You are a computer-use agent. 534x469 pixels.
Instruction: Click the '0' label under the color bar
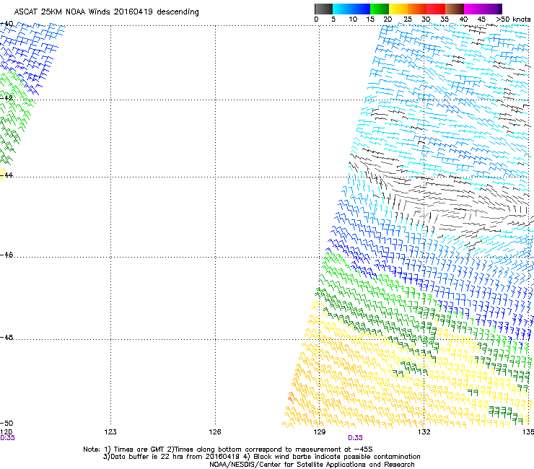316,19
